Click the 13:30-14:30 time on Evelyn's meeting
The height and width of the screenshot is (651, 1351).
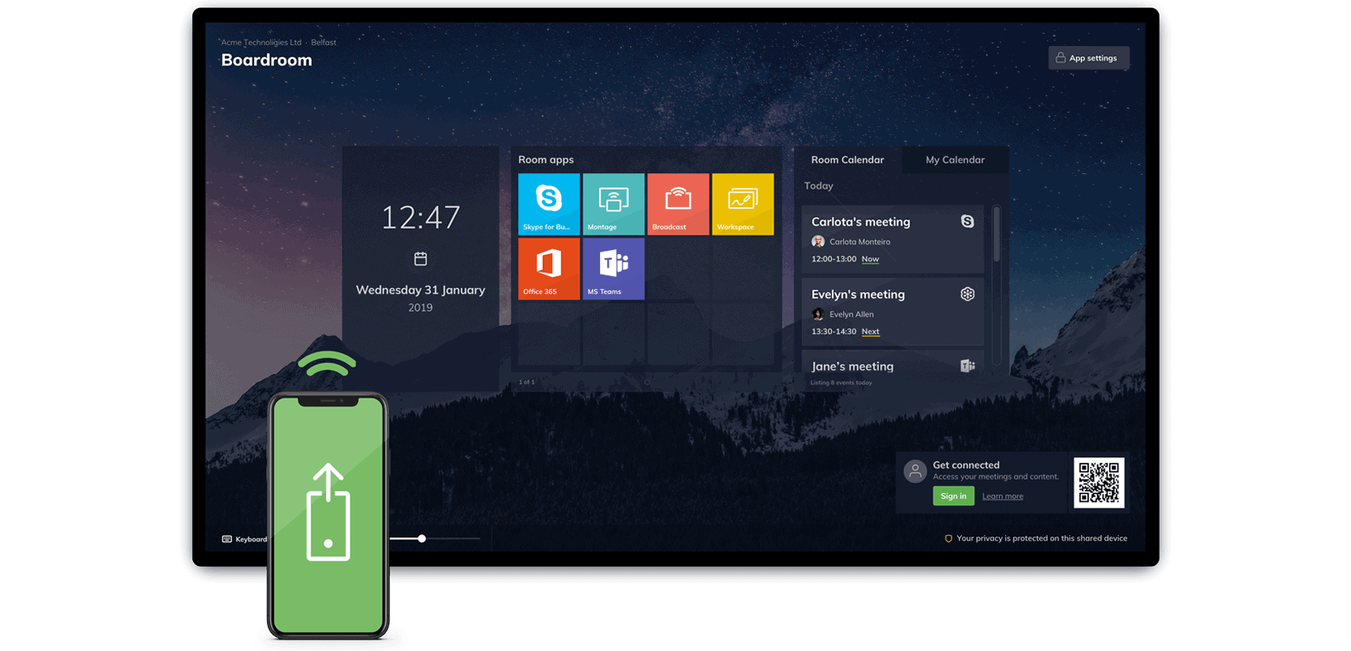[834, 332]
